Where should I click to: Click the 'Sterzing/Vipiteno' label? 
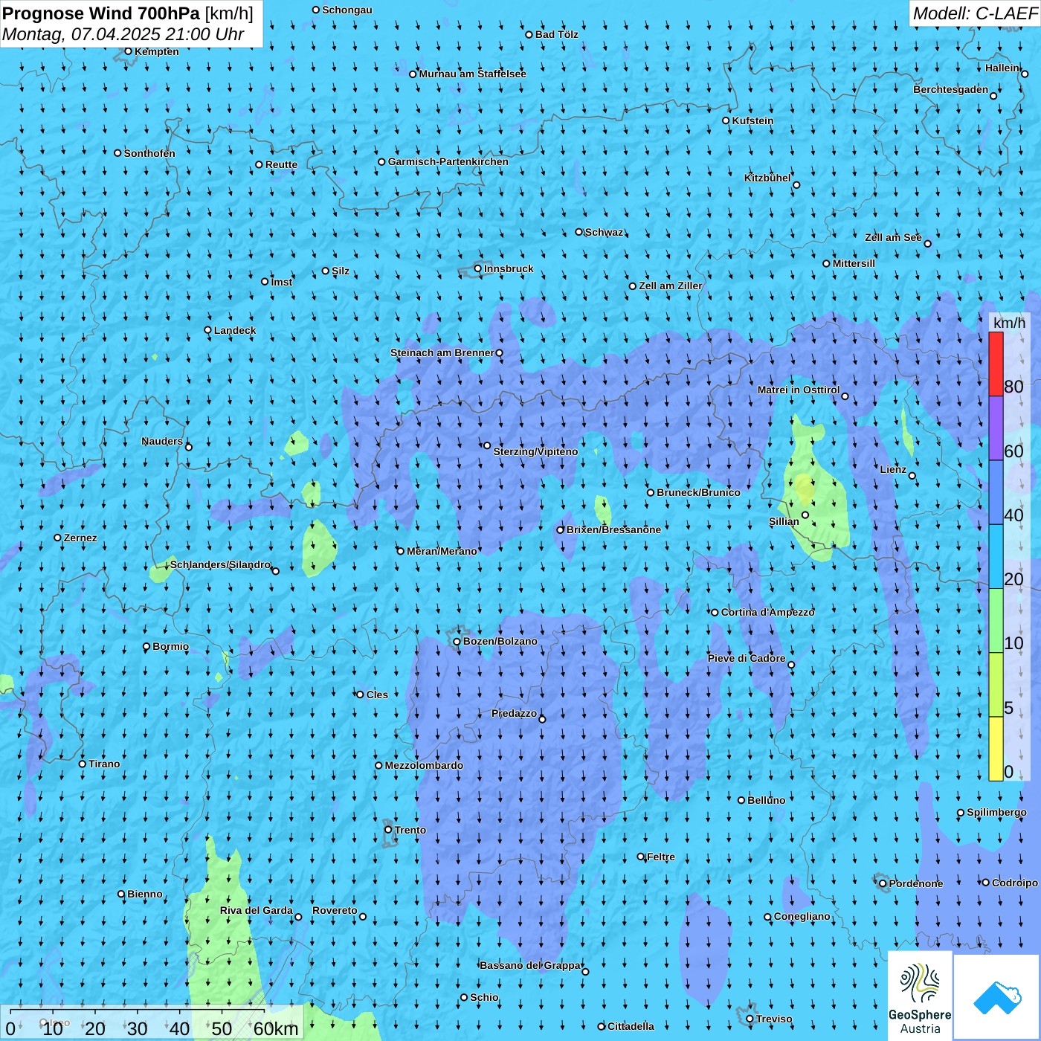pyautogui.click(x=535, y=451)
